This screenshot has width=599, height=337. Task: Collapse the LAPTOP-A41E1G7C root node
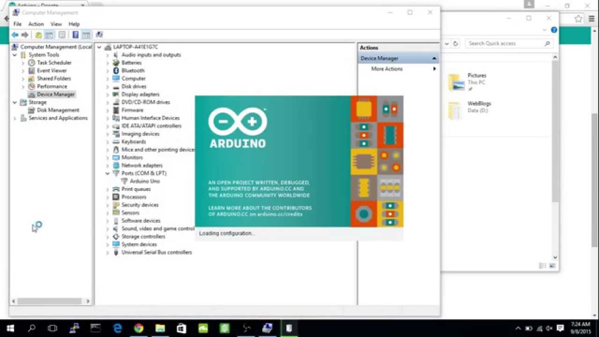[99, 47]
